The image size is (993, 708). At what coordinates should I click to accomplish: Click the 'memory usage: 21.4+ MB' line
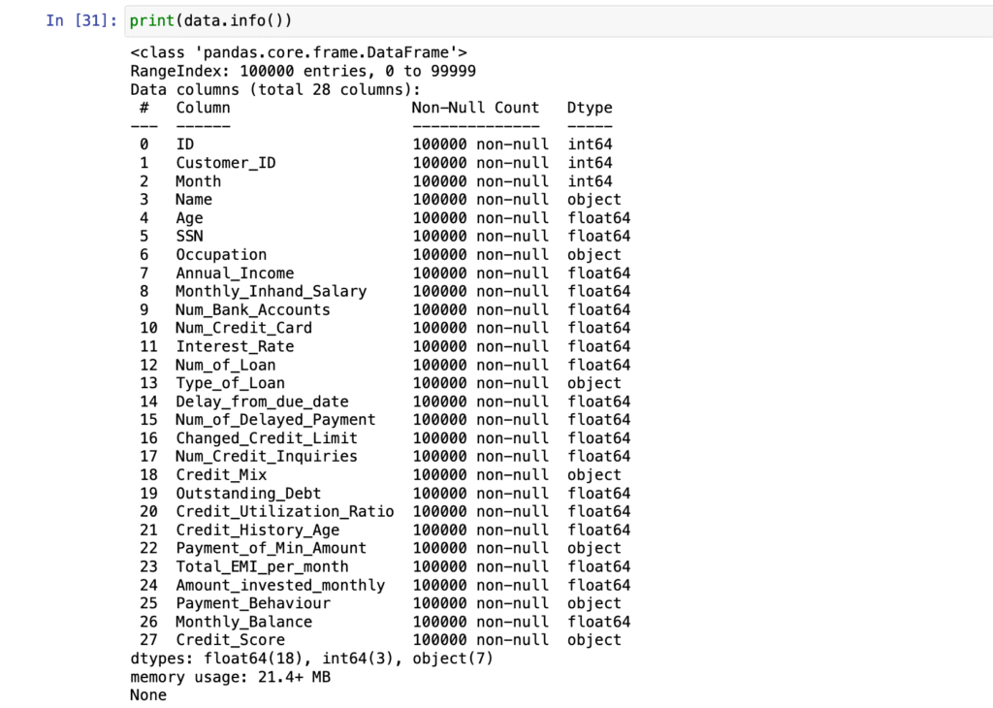coord(230,677)
